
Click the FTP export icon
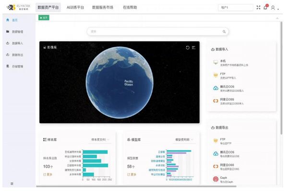coord(216,140)
